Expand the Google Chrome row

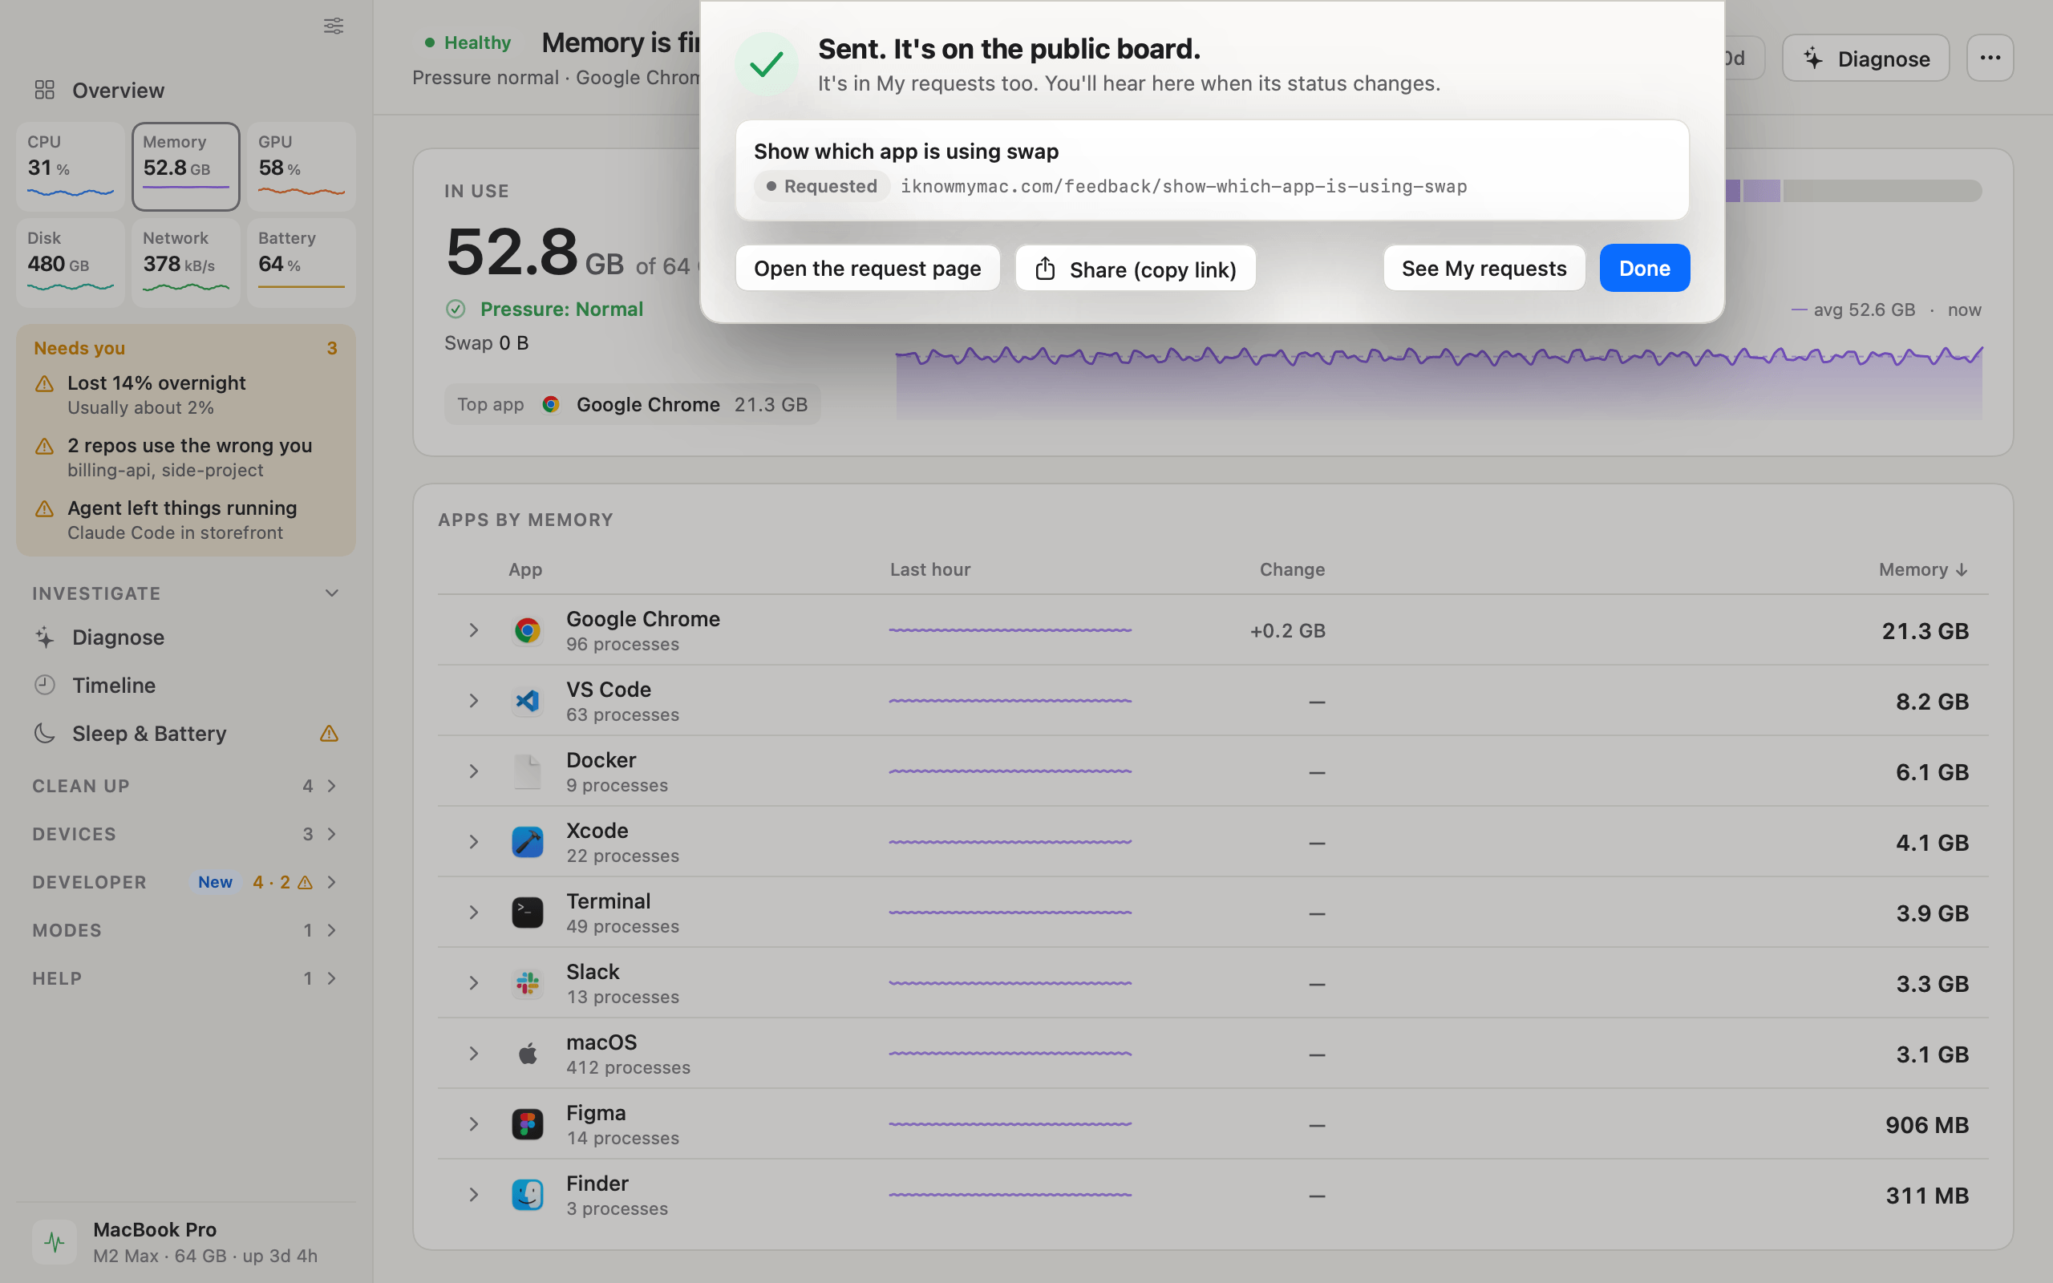(473, 630)
